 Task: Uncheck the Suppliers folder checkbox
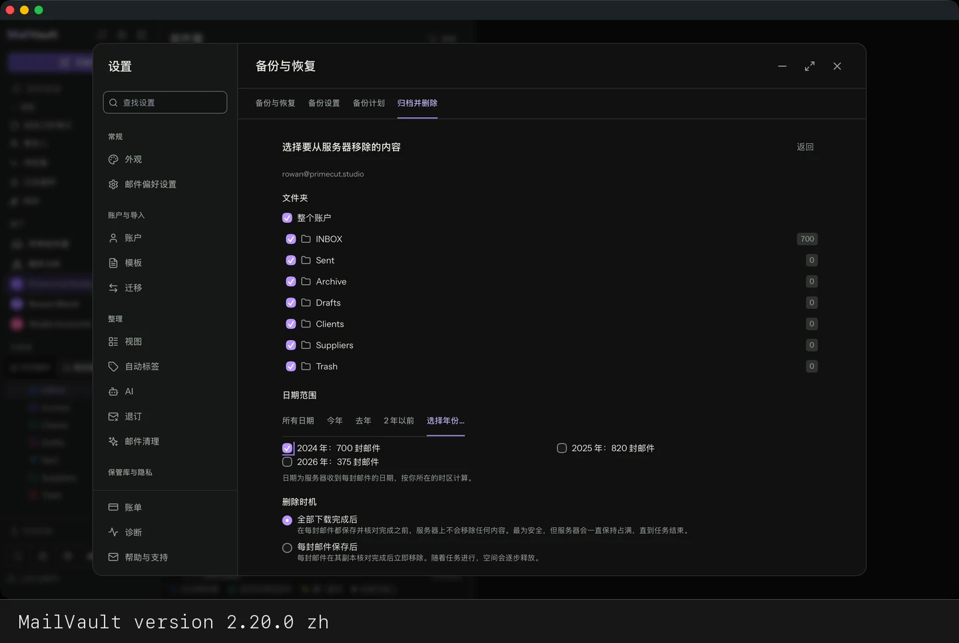pos(291,345)
